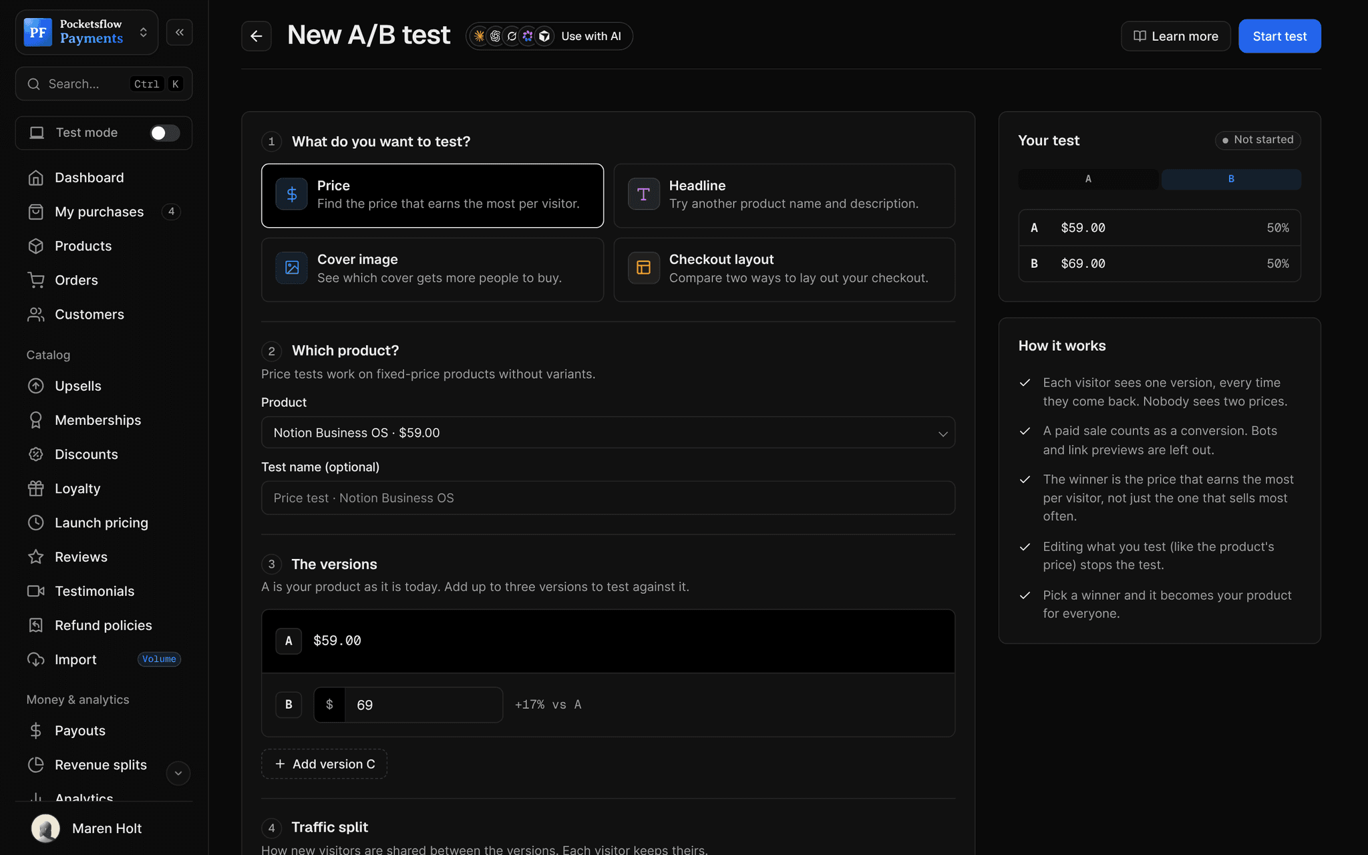This screenshot has width=1368, height=855.
Task: Click the Test name optional input
Action: coord(608,498)
